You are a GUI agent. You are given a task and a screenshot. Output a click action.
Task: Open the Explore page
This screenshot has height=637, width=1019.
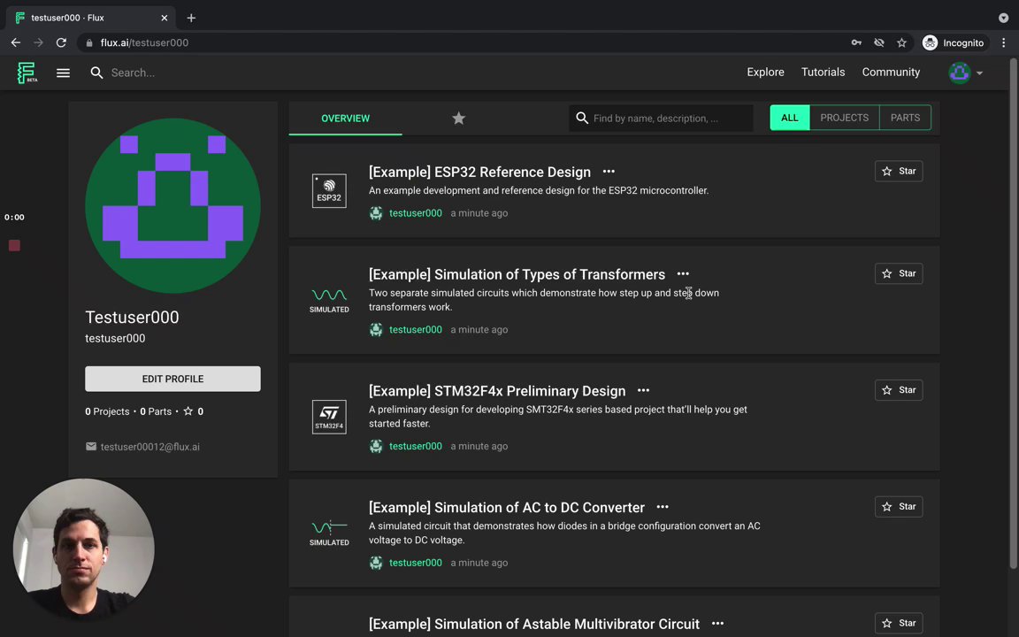(765, 73)
